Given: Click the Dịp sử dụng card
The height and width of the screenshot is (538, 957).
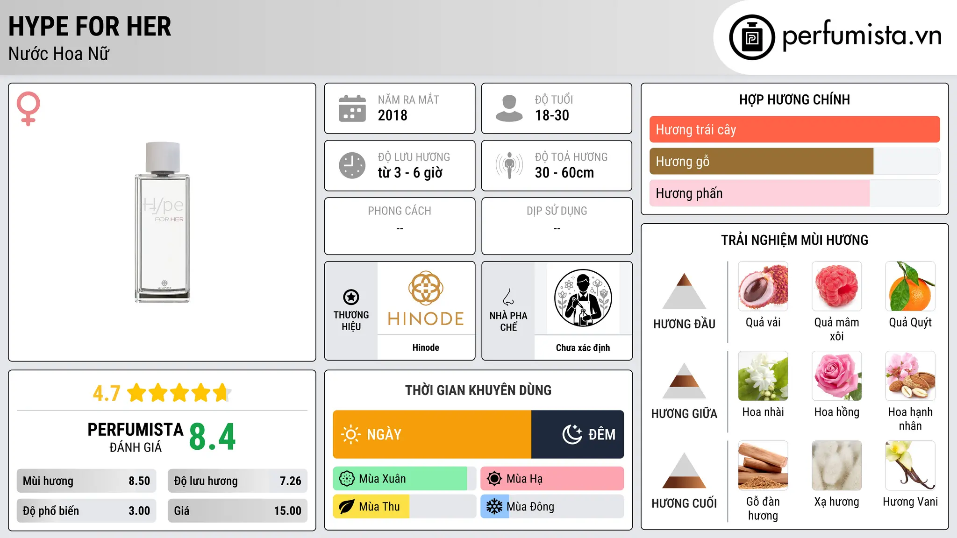Looking at the screenshot, I should tap(557, 226).
